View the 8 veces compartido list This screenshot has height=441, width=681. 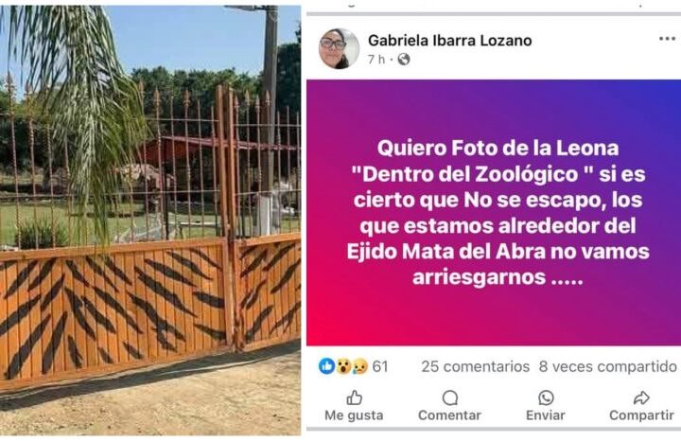607,366
